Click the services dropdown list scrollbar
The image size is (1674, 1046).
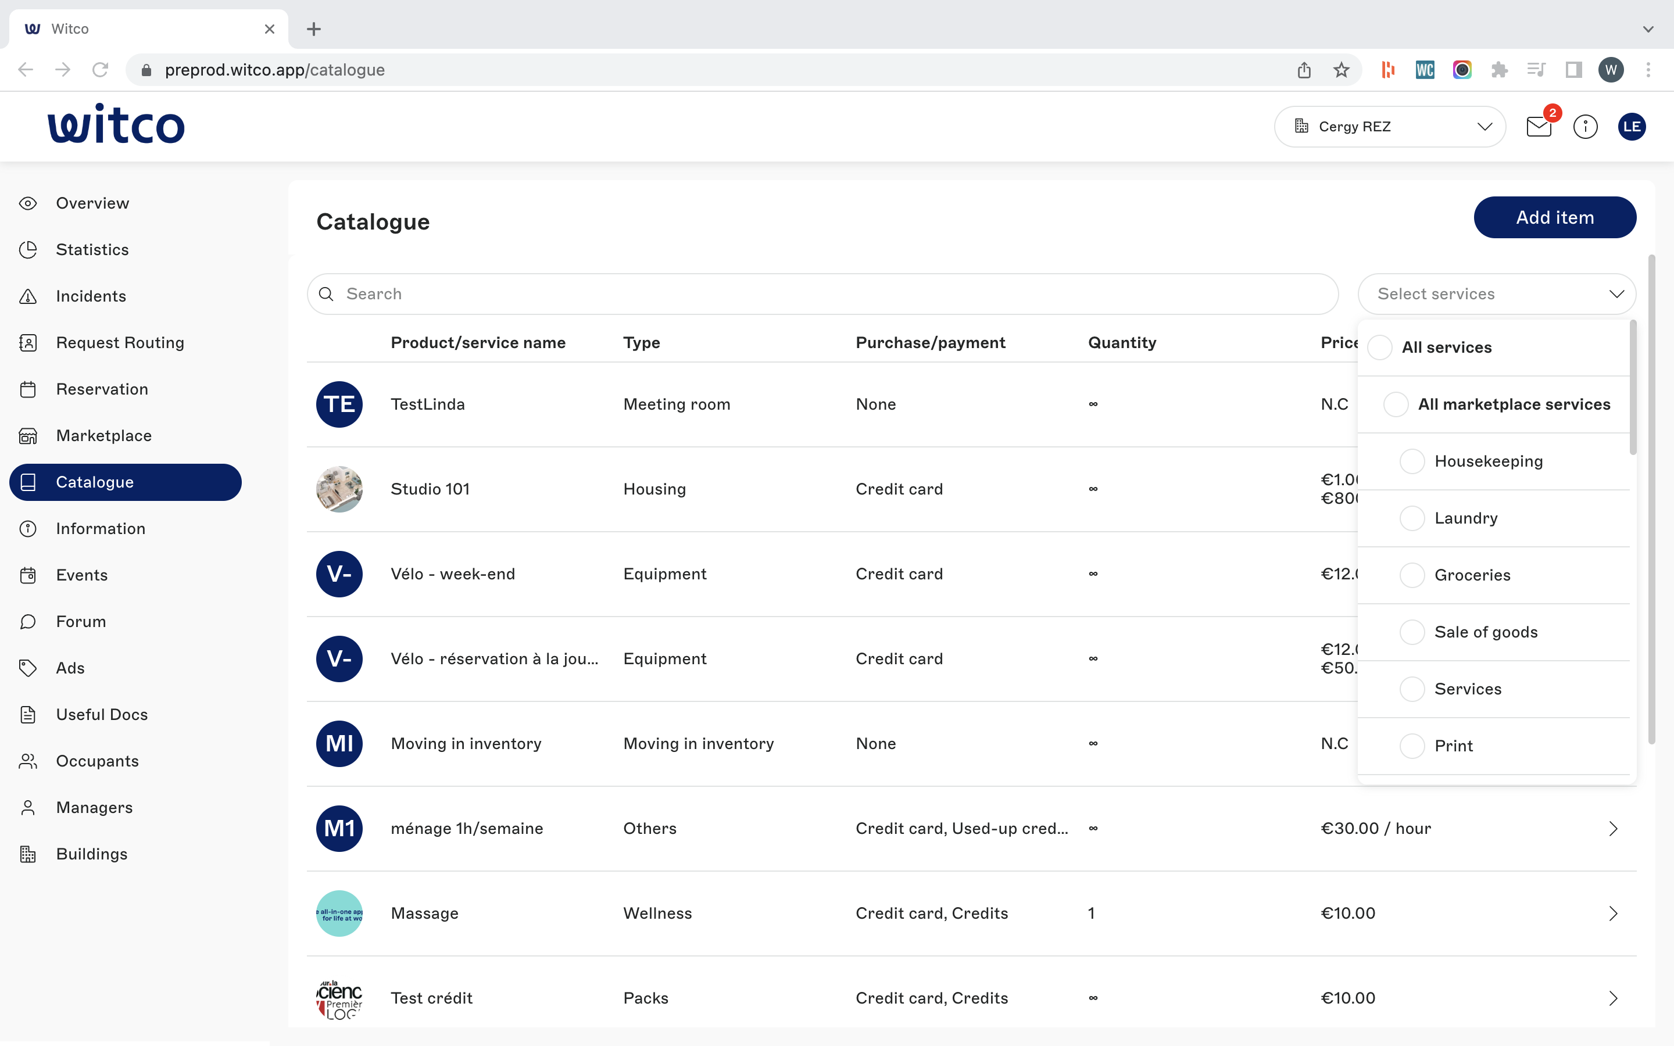coord(1633,388)
